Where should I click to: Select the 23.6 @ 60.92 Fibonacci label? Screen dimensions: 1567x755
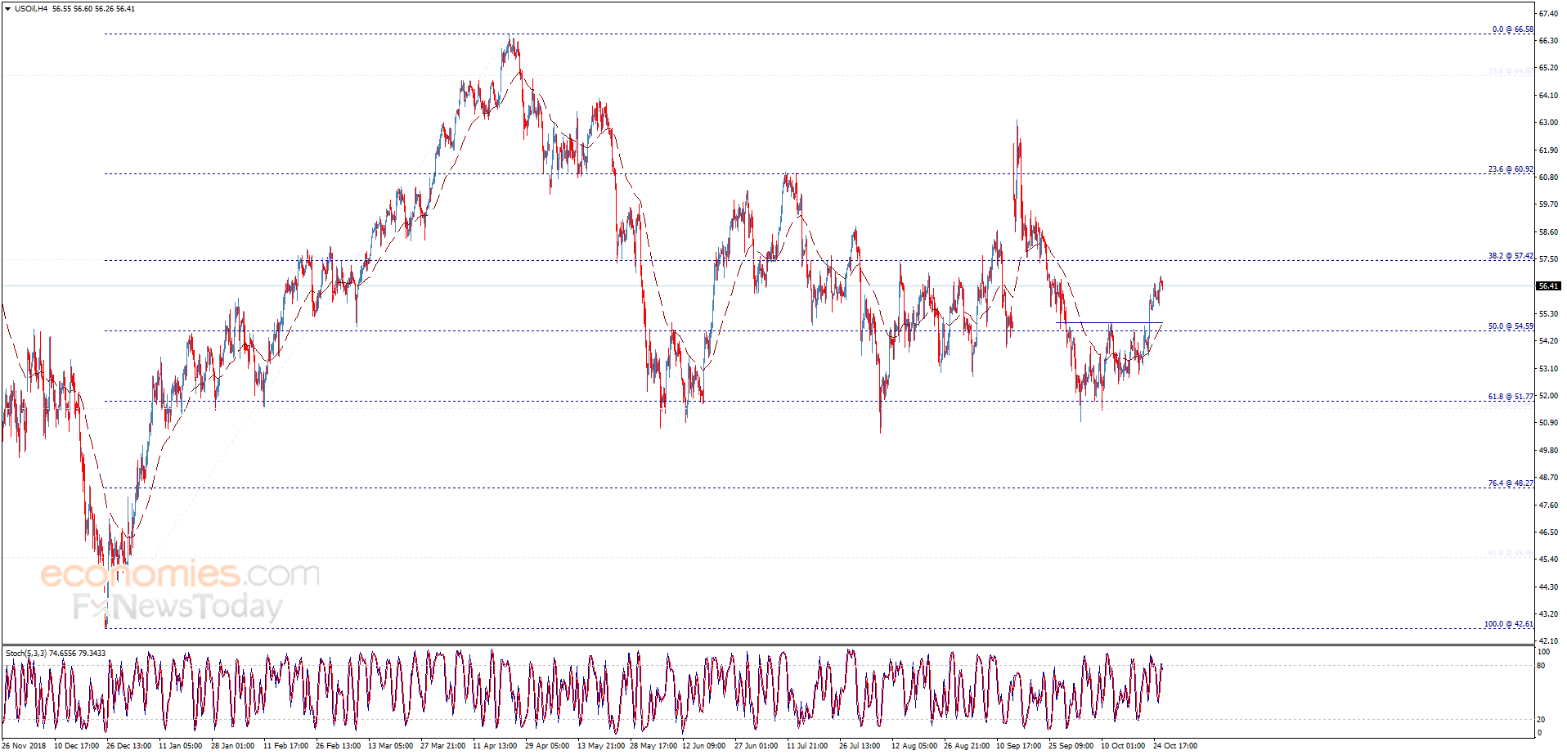[x=1511, y=169]
